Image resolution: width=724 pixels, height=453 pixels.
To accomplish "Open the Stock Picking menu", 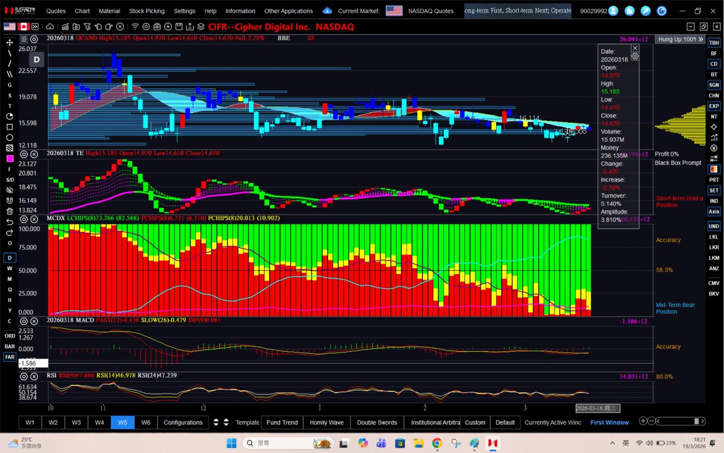I will [147, 11].
